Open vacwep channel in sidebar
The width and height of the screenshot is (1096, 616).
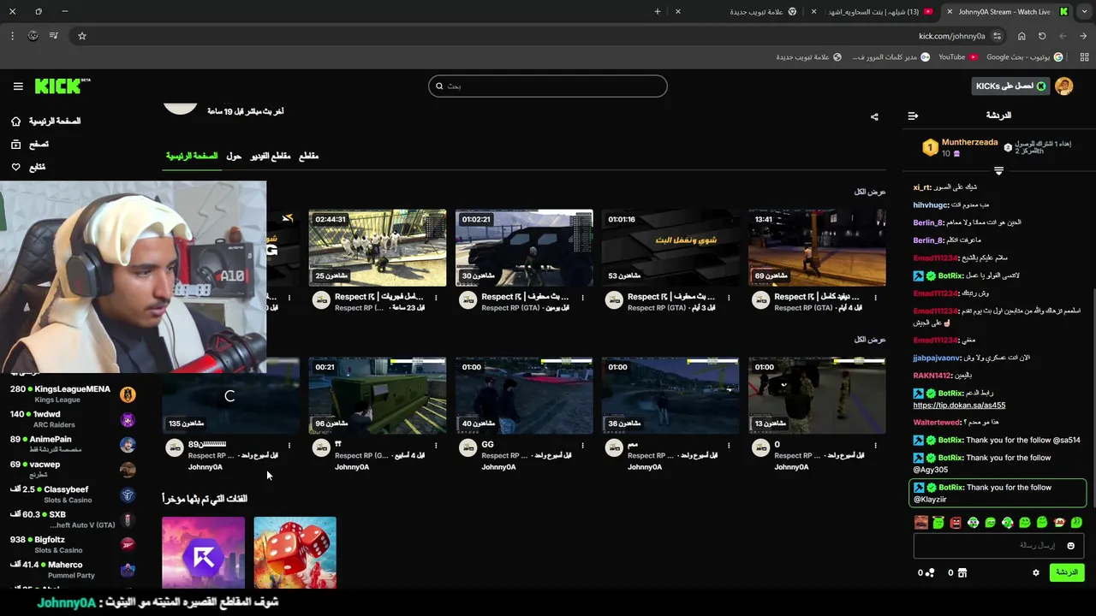[72, 469]
